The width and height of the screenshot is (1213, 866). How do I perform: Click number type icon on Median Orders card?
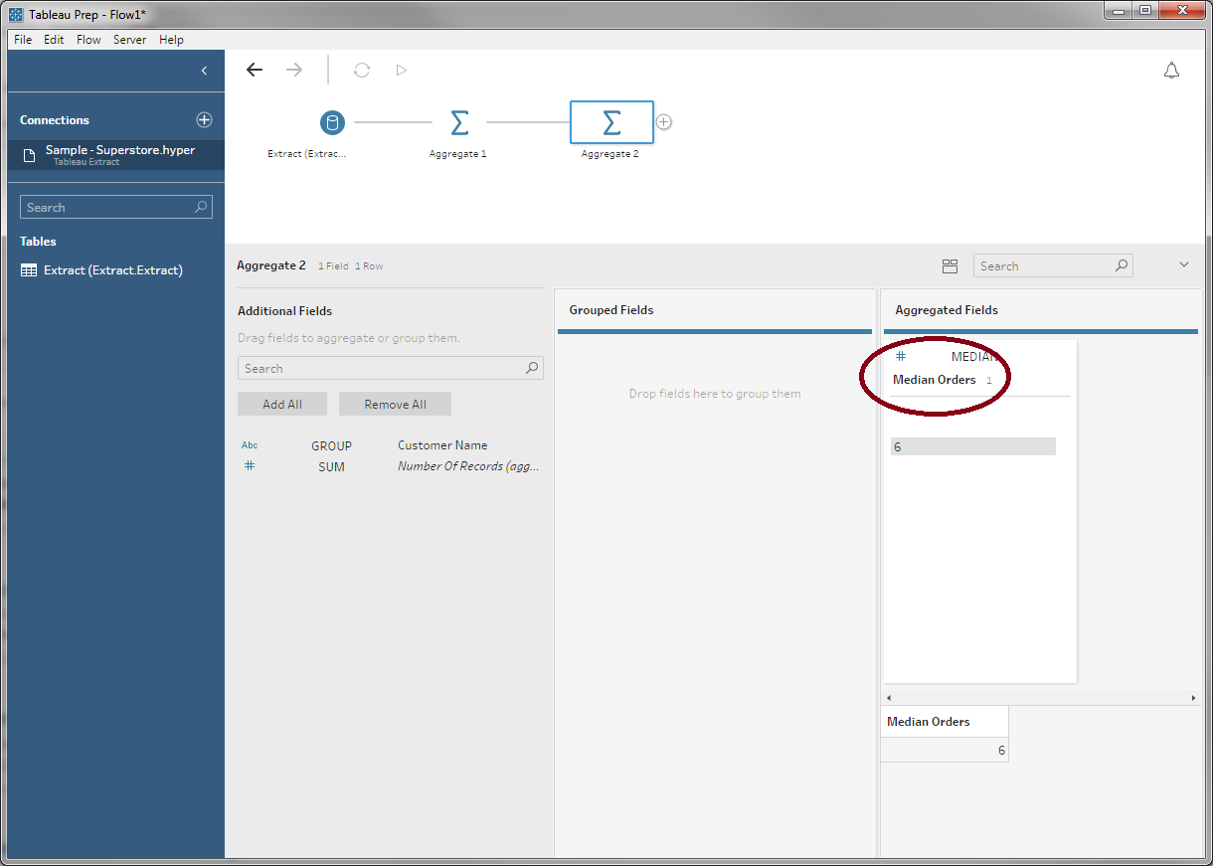coord(901,356)
